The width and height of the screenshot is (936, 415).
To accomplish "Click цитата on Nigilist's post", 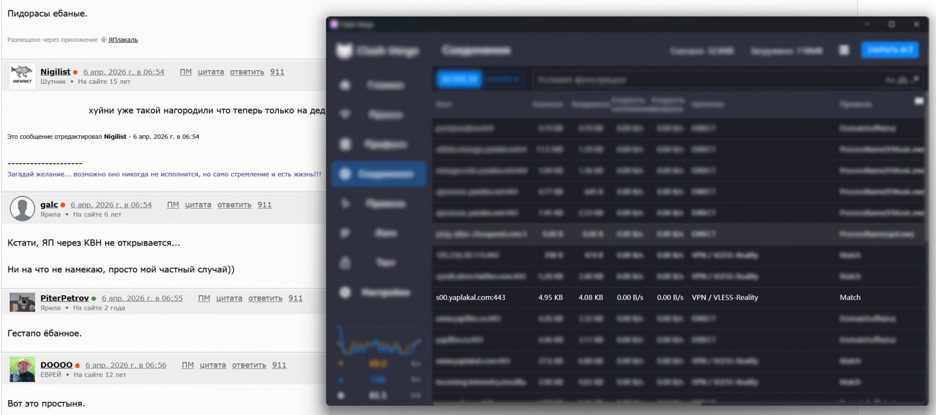I will pyautogui.click(x=211, y=72).
